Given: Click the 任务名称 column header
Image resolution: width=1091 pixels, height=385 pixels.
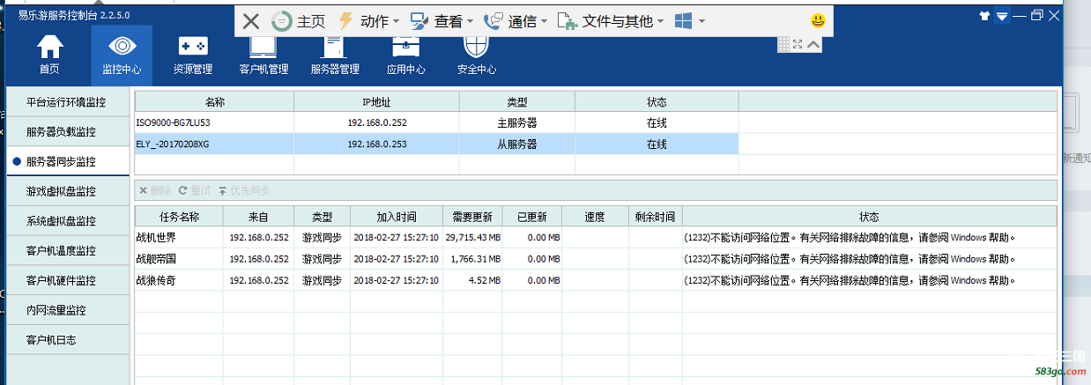Looking at the screenshot, I should [x=179, y=217].
